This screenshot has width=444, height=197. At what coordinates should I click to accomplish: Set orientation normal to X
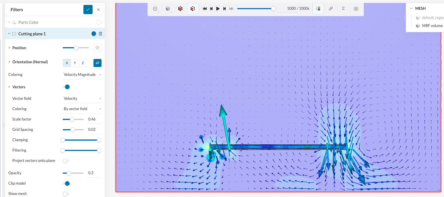(x=67, y=63)
